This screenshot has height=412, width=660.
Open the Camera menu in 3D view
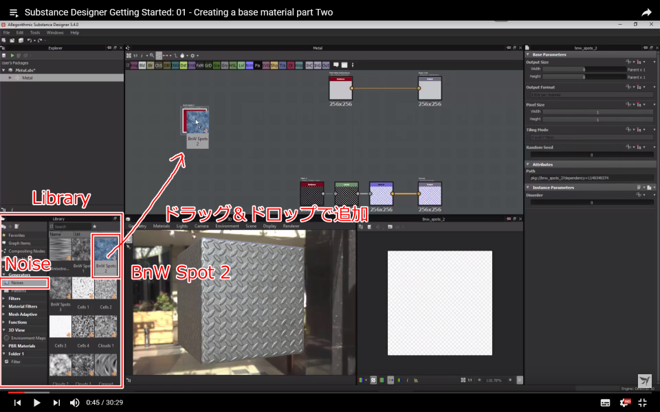click(201, 226)
